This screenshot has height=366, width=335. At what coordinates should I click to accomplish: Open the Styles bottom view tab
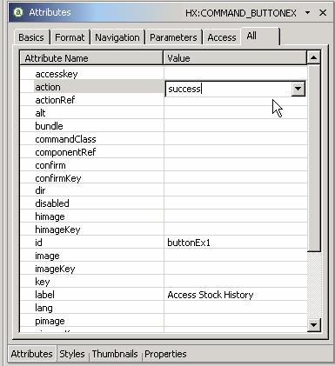coord(72,354)
